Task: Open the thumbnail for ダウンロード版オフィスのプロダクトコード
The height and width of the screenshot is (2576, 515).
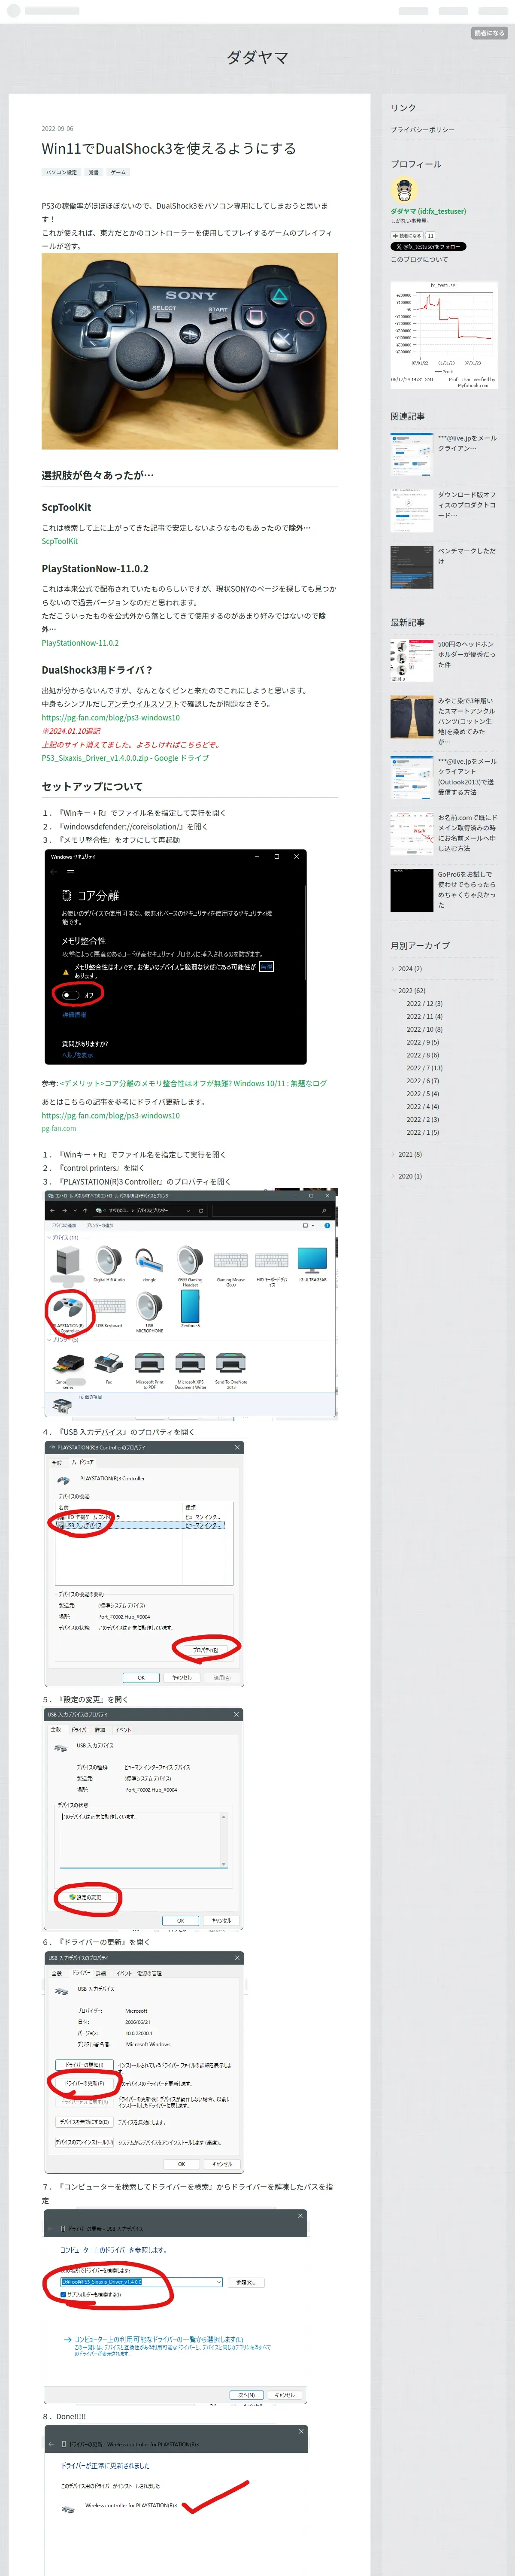Action: [x=411, y=510]
